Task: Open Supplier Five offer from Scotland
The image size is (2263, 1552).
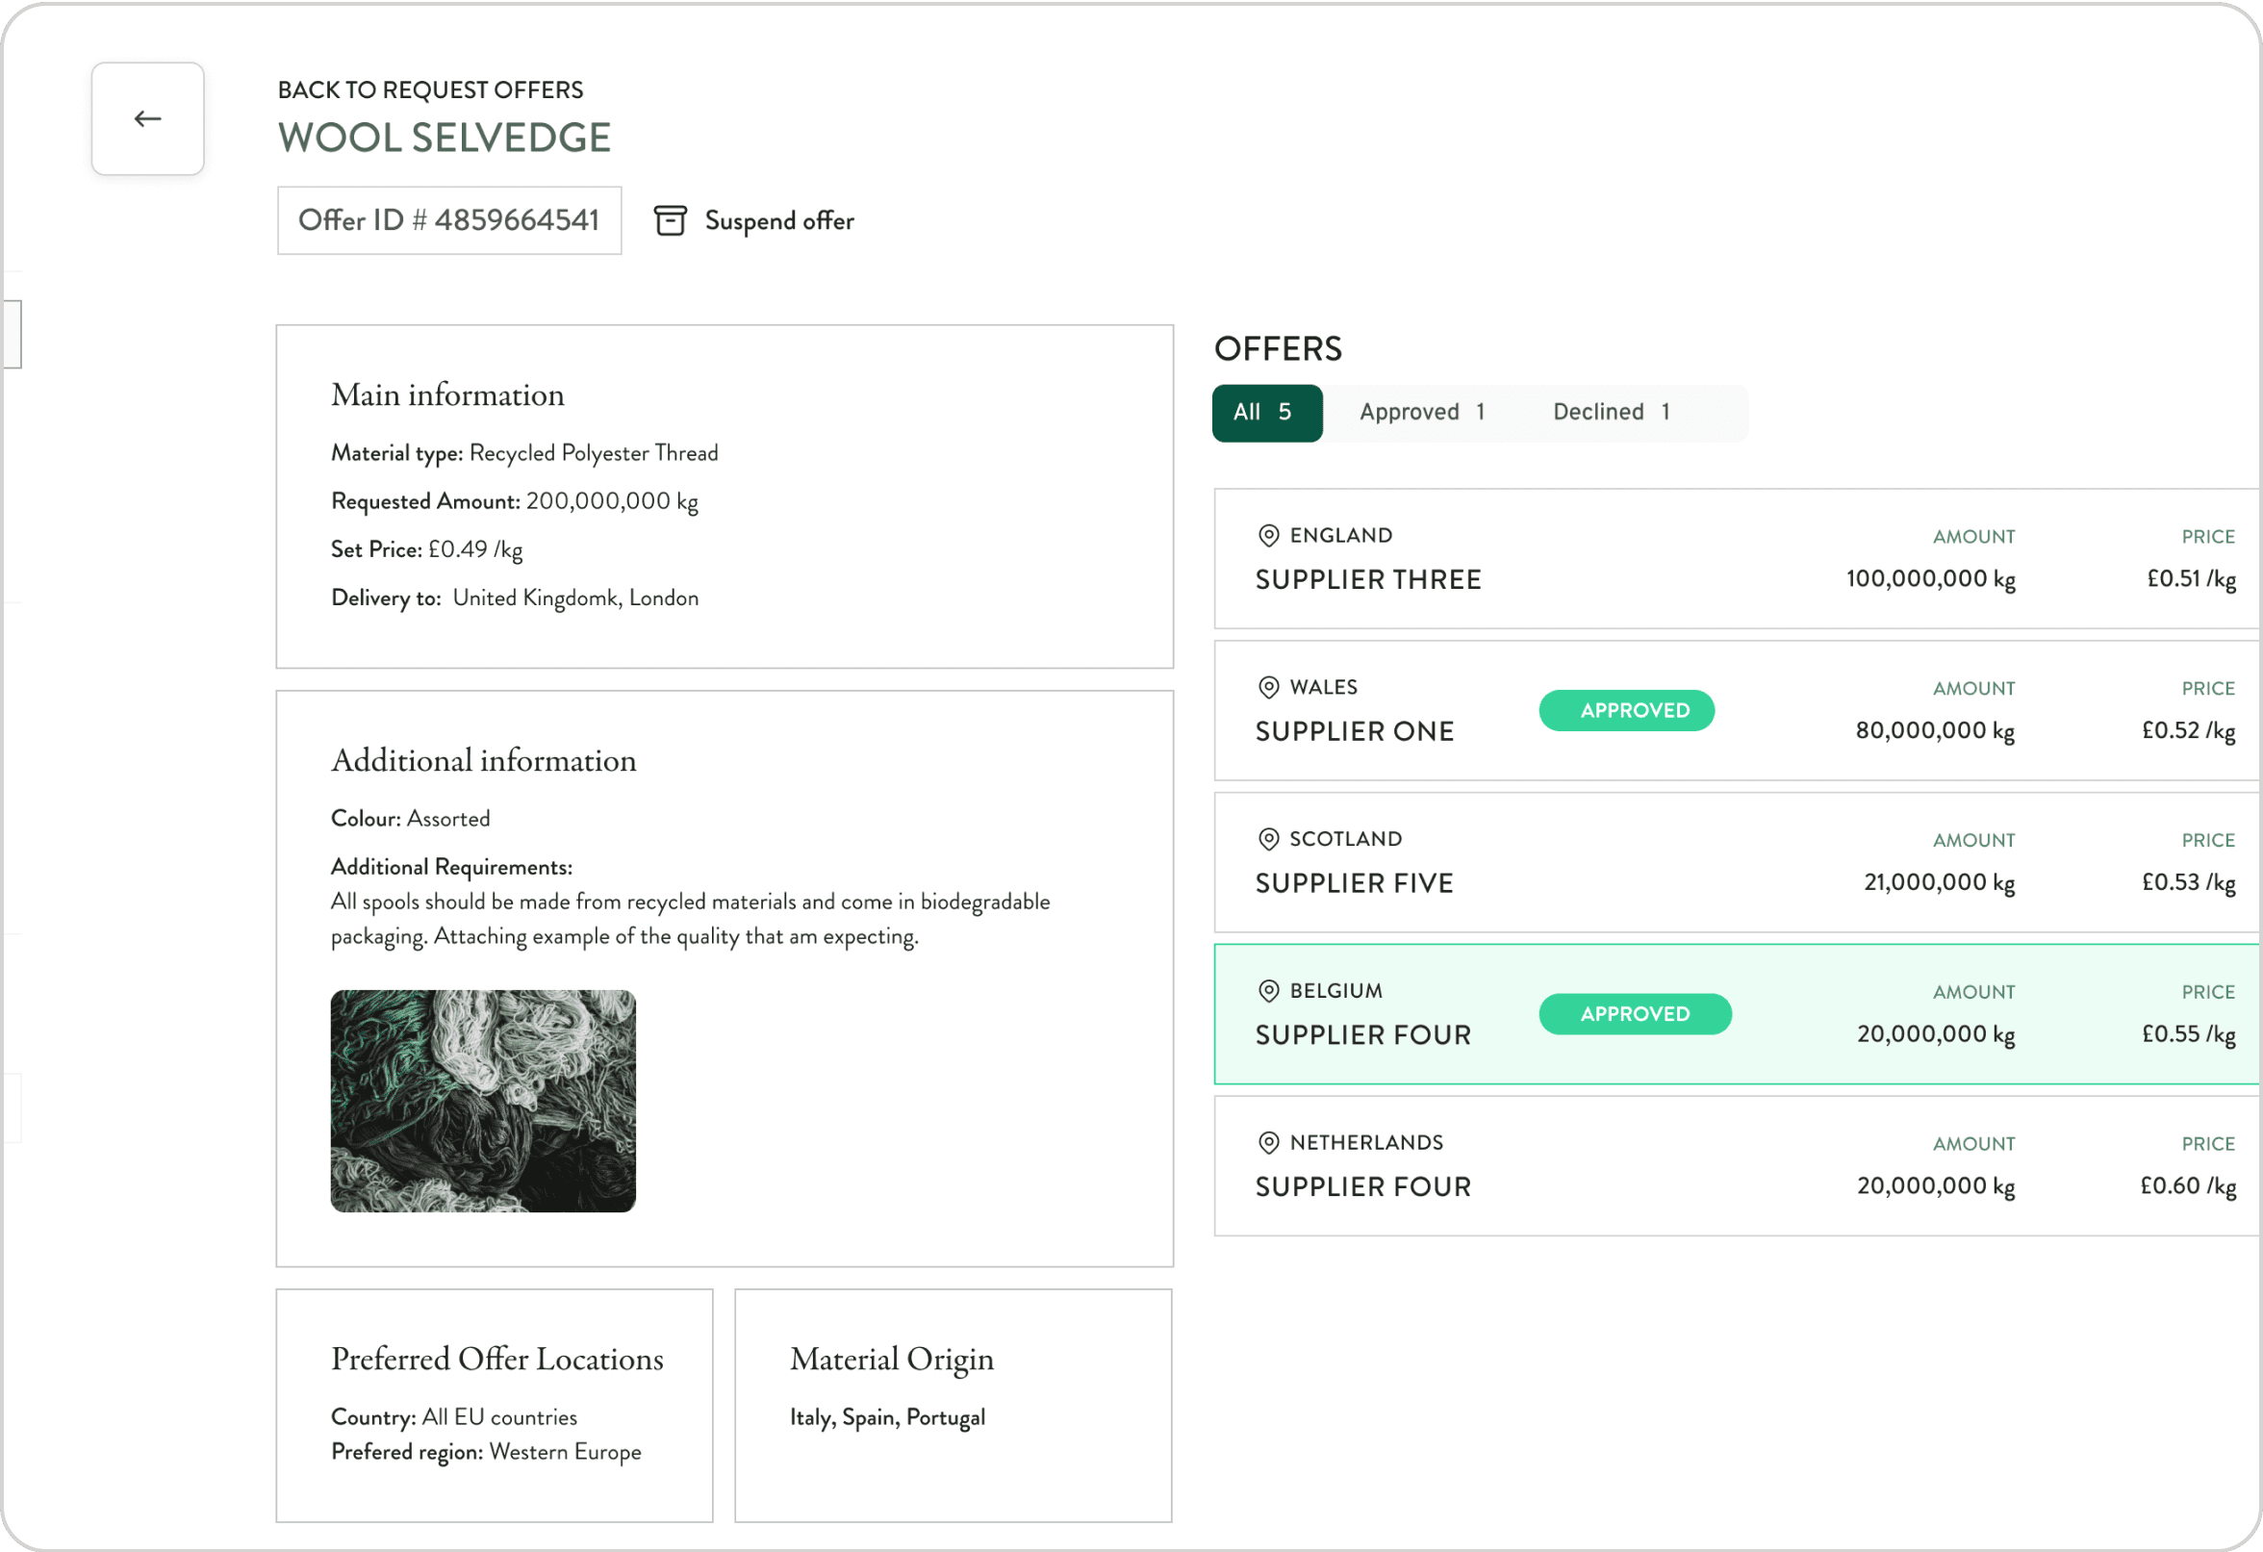Action: 1739,863
